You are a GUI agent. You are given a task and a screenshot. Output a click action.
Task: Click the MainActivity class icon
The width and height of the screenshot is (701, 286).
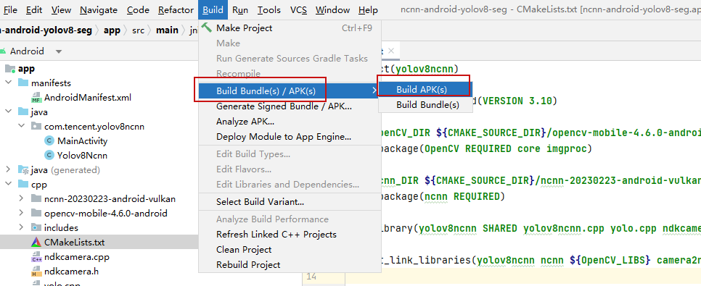[x=49, y=141]
